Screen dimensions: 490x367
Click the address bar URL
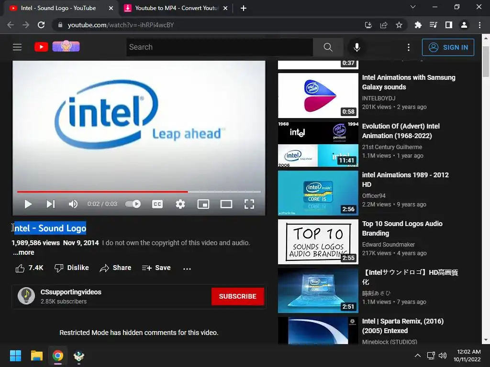click(121, 25)
